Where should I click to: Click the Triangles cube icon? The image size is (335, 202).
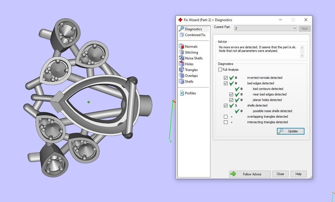click(181, 70)
